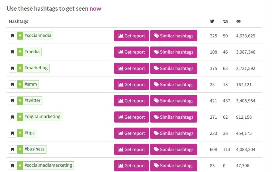272x172 pixels.
Task: Click Get report for #socialmedia
Action: [131, 36]
